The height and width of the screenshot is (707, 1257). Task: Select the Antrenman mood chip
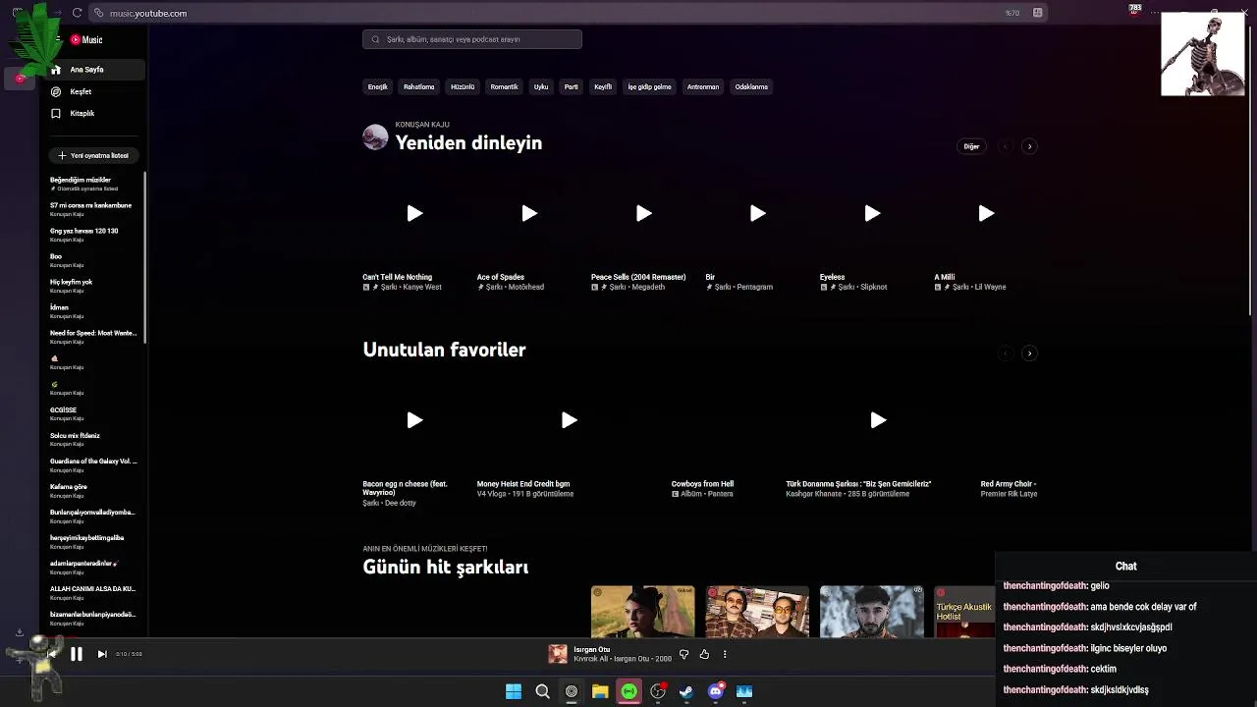point(703,86)
